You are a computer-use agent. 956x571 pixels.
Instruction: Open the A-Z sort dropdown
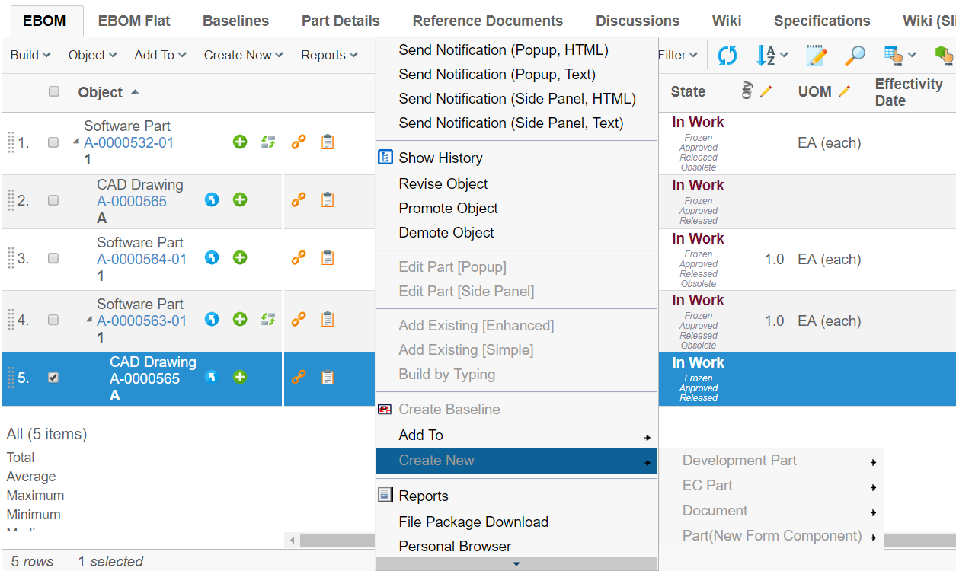coord(771,55)
